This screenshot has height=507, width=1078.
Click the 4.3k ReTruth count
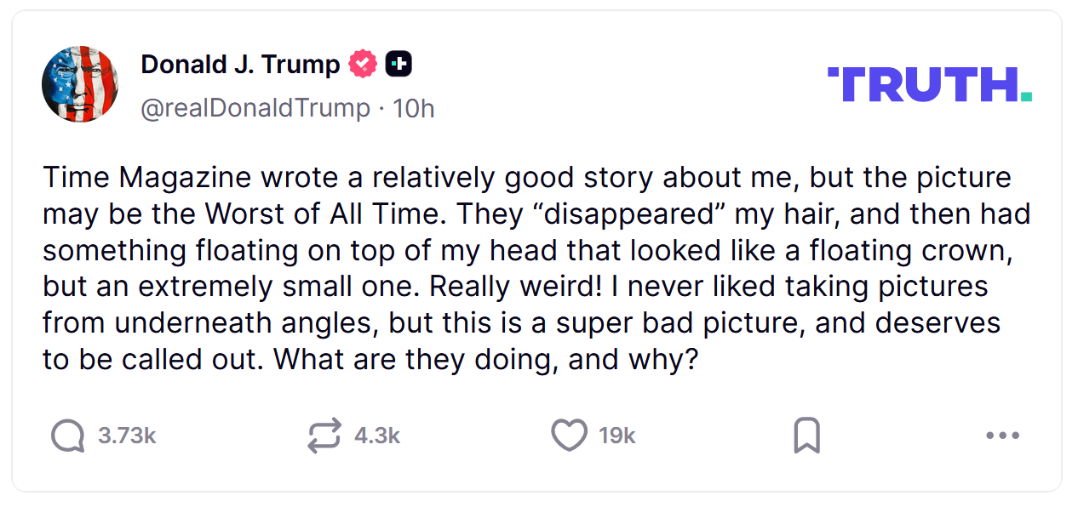pos(377,436)
